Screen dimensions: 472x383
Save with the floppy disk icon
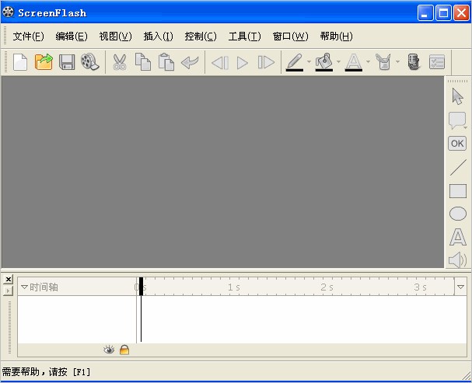pyautogui.click(x=67, y=62)
